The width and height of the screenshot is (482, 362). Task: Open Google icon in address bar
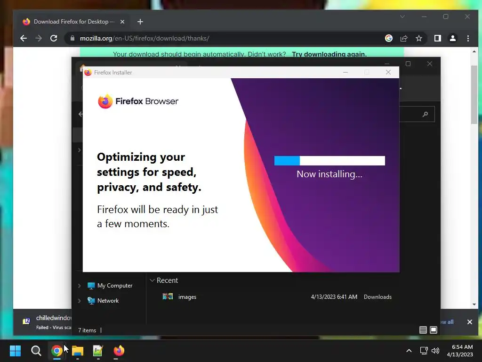388,38
